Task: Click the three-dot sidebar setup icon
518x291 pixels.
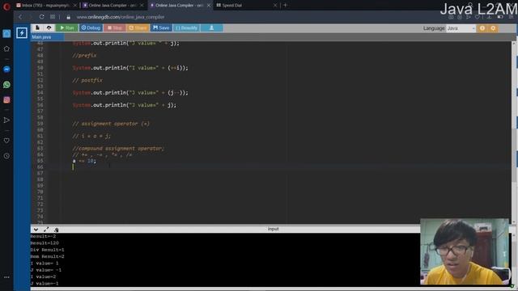Action: [6, 277]
